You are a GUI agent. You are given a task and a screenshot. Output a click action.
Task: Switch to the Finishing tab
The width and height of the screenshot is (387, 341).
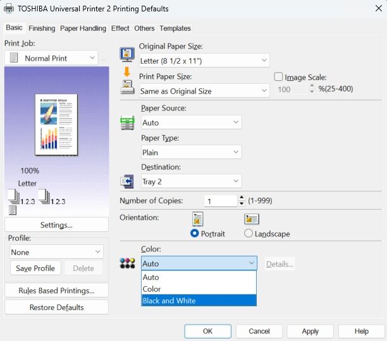[x=42, y=28]
